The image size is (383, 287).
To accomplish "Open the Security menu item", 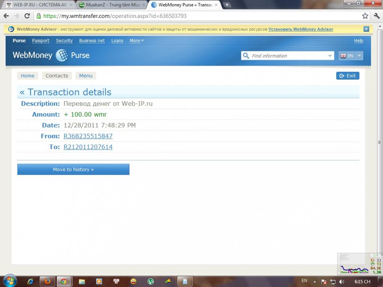I will (64, 41).
